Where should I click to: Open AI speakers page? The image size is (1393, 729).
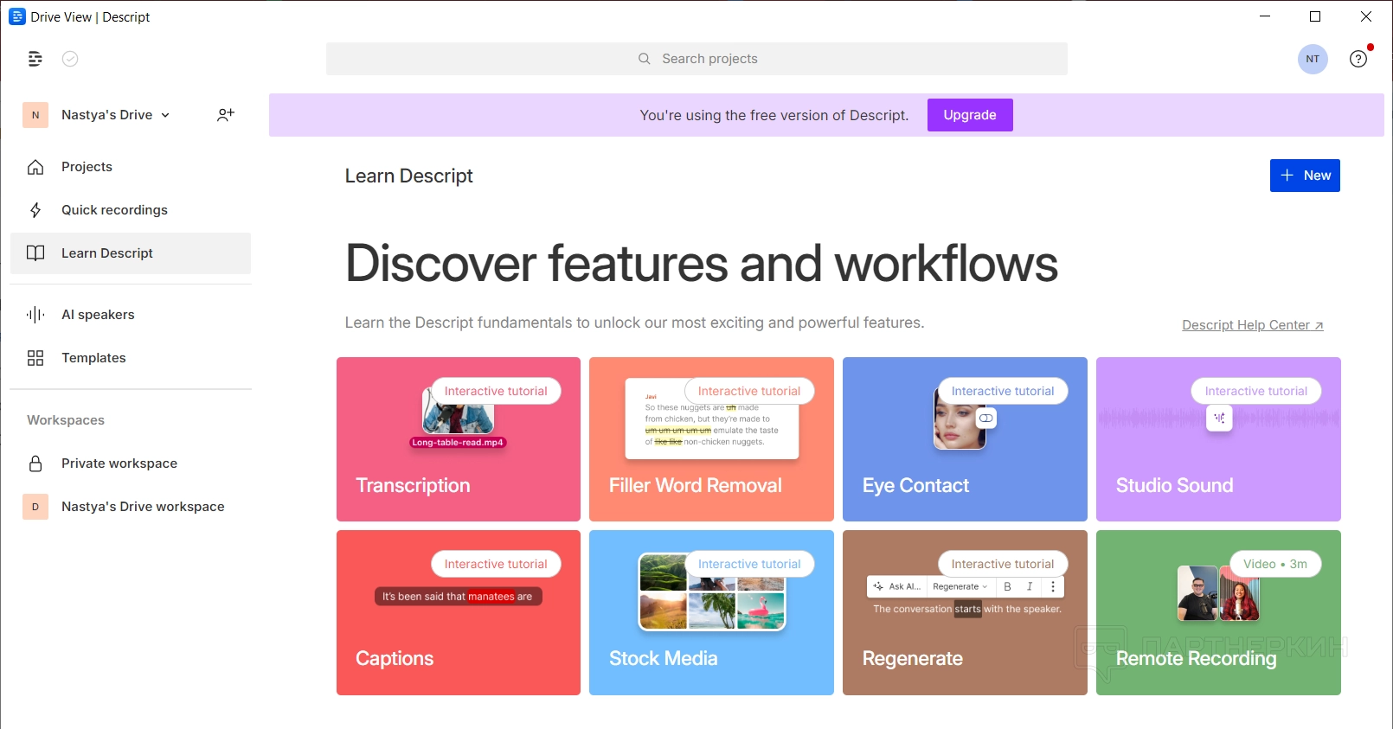click(x=131, y=315)
